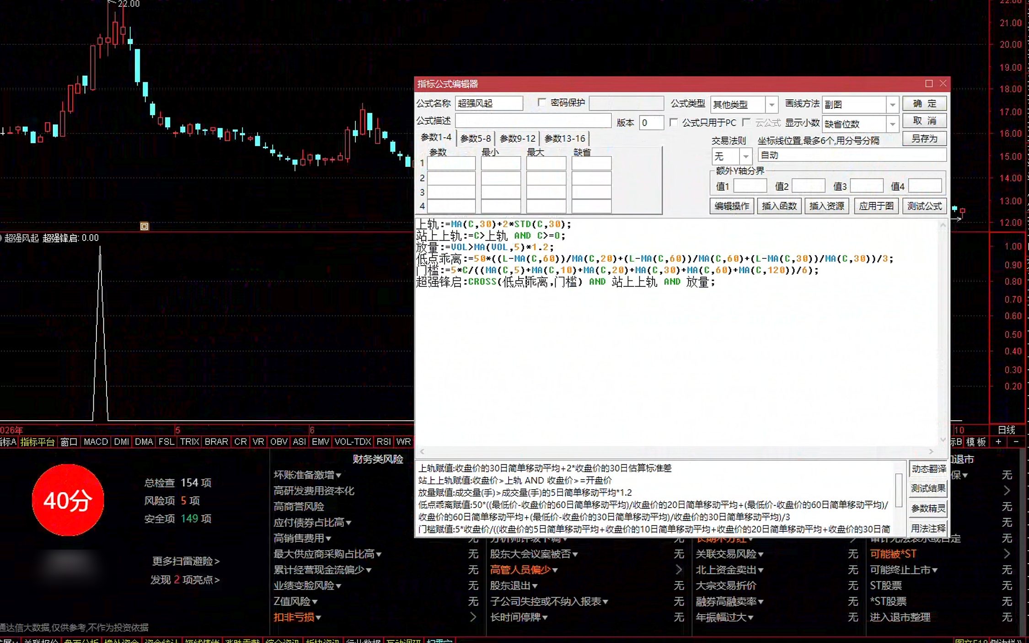
Task: Click 取消 button
Action: point(924,121)
